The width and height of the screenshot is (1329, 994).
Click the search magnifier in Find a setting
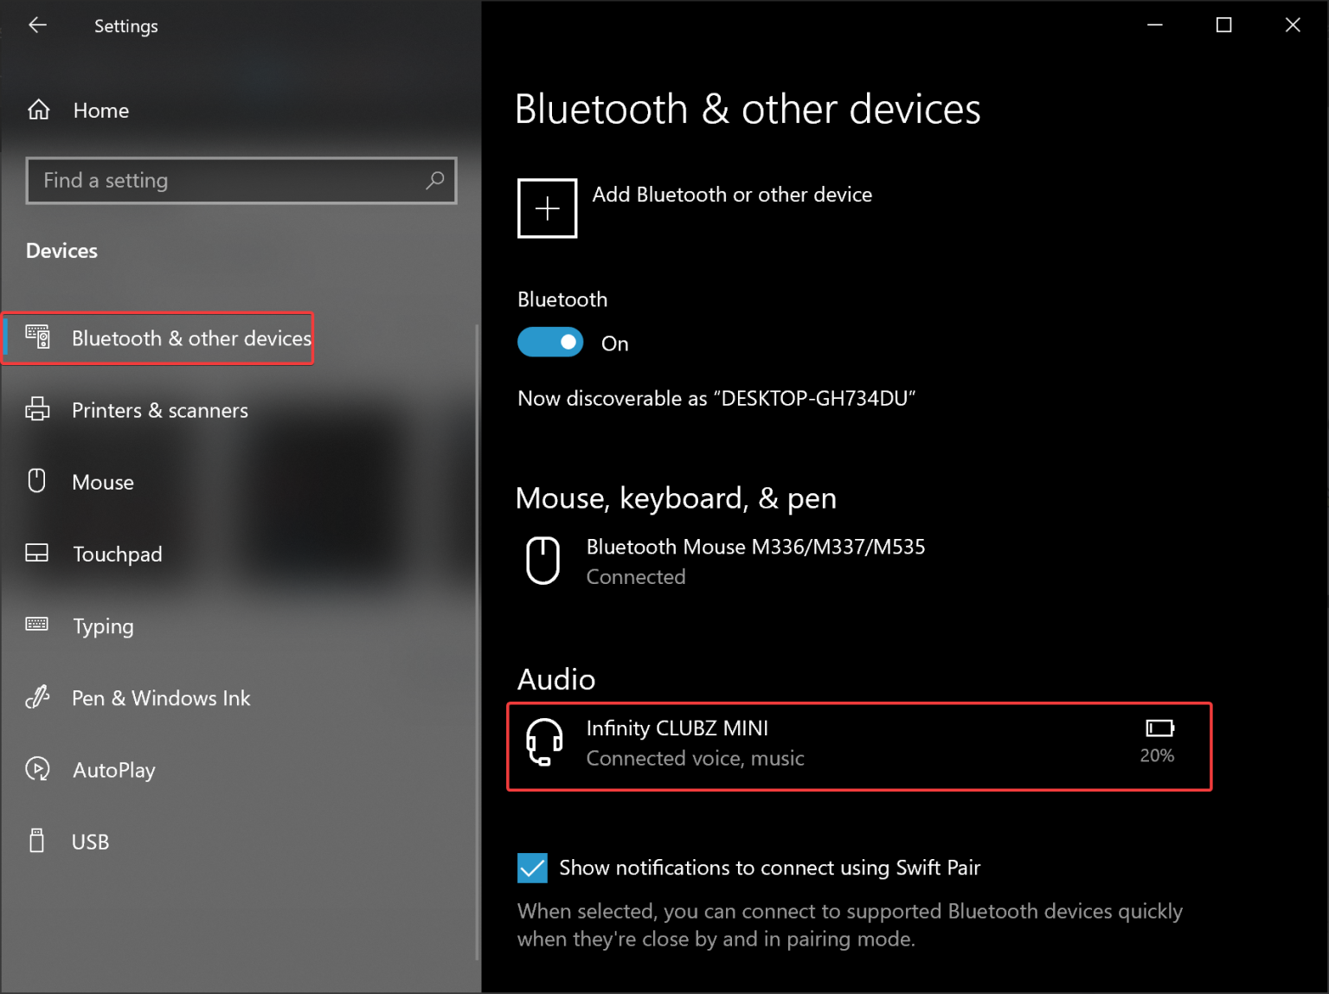coord(434,180)
